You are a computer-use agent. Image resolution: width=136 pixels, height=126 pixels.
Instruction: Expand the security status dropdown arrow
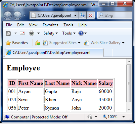click(96, 117)
